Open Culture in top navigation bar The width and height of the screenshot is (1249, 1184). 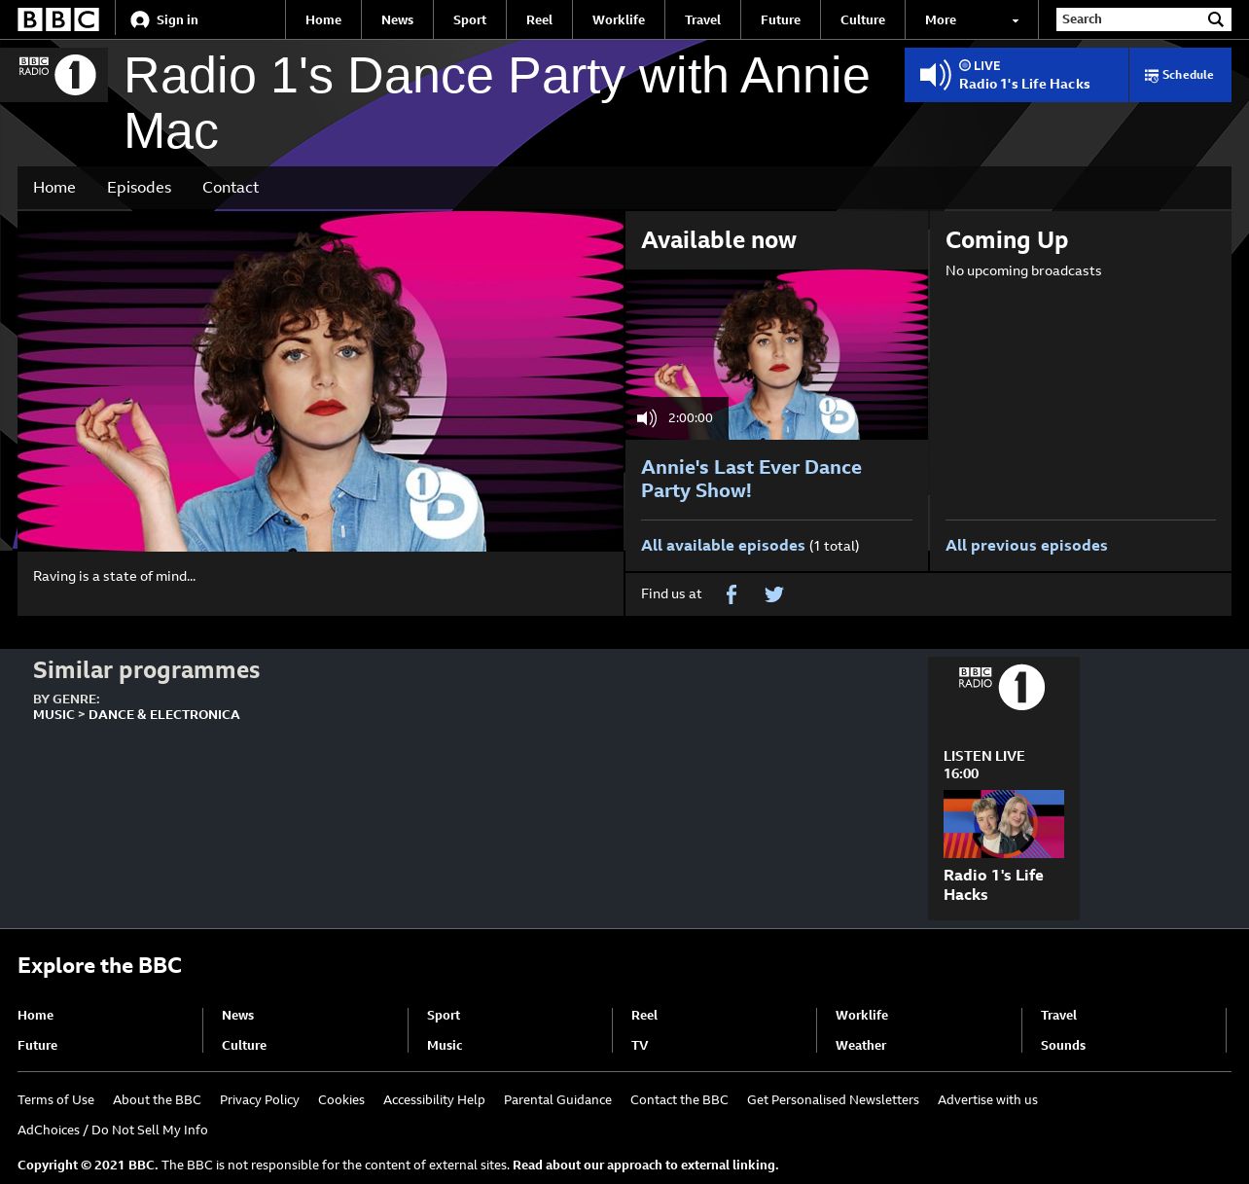(x=863, y=19)
